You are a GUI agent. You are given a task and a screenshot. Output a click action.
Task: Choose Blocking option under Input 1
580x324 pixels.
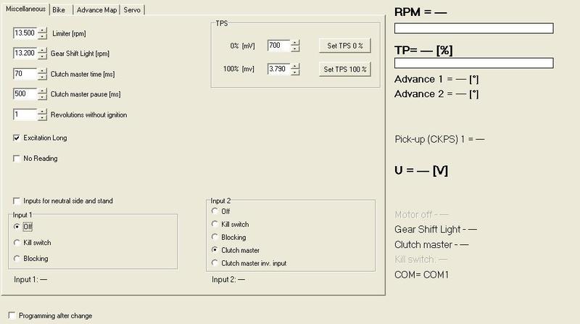17,258
